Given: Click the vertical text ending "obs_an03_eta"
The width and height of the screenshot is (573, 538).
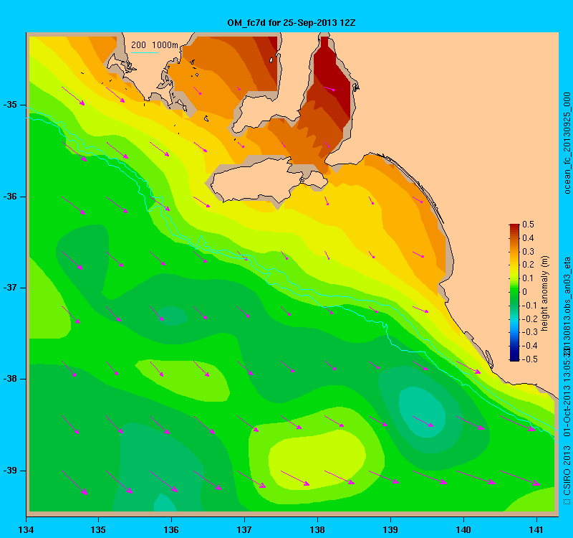Looking at the screenshot, I should point(567,306).
